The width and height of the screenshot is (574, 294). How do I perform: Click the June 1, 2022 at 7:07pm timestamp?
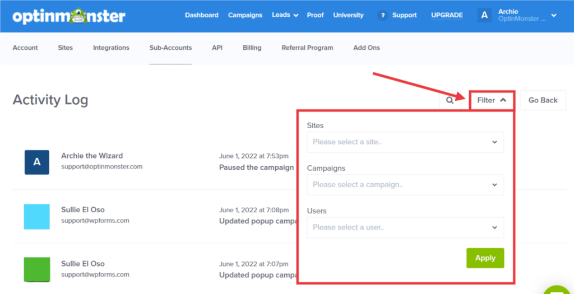254,264
